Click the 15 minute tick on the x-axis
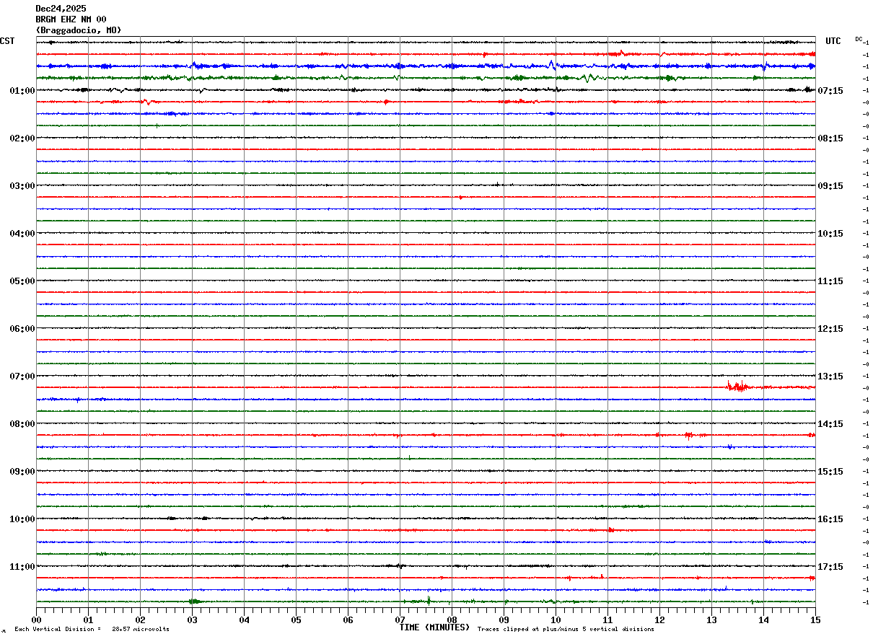The width and height of the screenshot is (873, 639). click(x=815, y=620)
